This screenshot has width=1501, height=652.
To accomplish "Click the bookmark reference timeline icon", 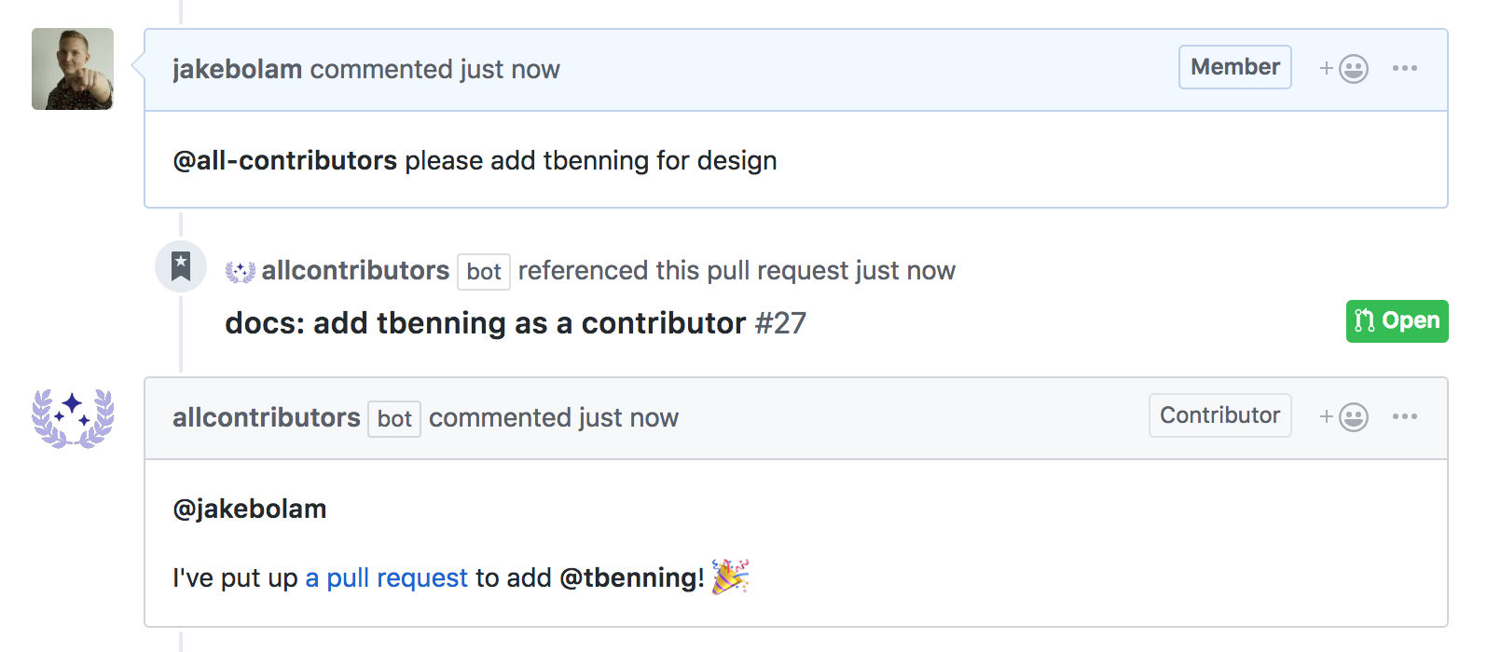I will pos(181,266).
